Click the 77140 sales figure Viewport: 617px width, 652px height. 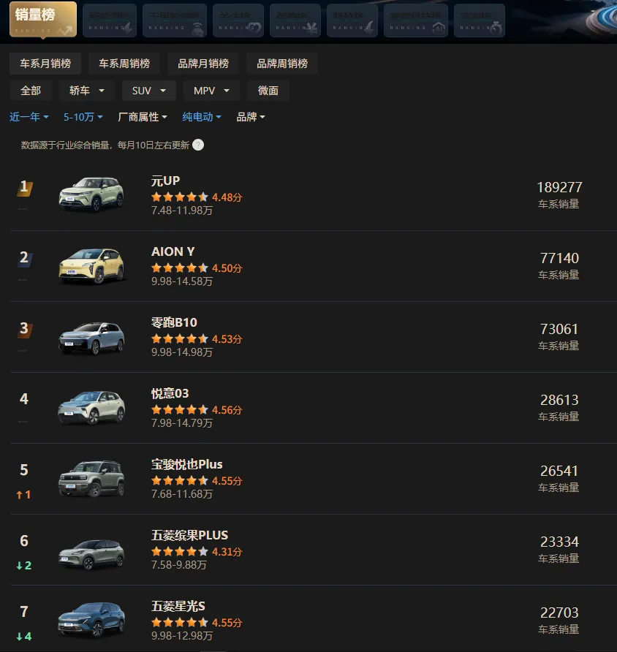[x=559, y=258]
